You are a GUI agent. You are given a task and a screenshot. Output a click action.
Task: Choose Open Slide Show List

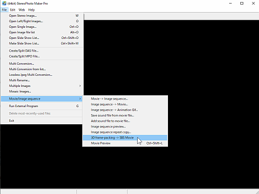coord(41,38)
